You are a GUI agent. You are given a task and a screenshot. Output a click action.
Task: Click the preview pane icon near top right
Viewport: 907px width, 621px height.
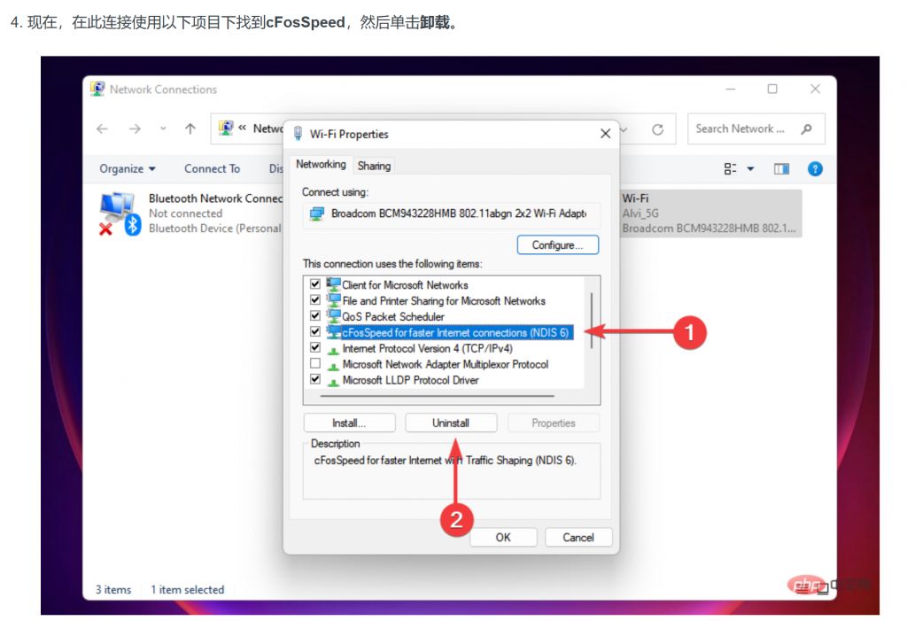point(780,168)
